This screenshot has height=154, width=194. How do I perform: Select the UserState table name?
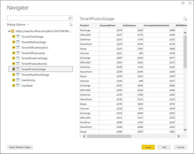tap(27, 86)
